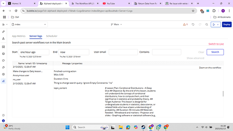Click the undo arrow in top bar

(x=193, y=24)
